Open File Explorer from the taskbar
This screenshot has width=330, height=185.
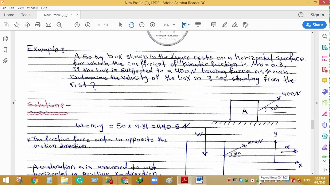pyautogui.click(x=64, y=180)
